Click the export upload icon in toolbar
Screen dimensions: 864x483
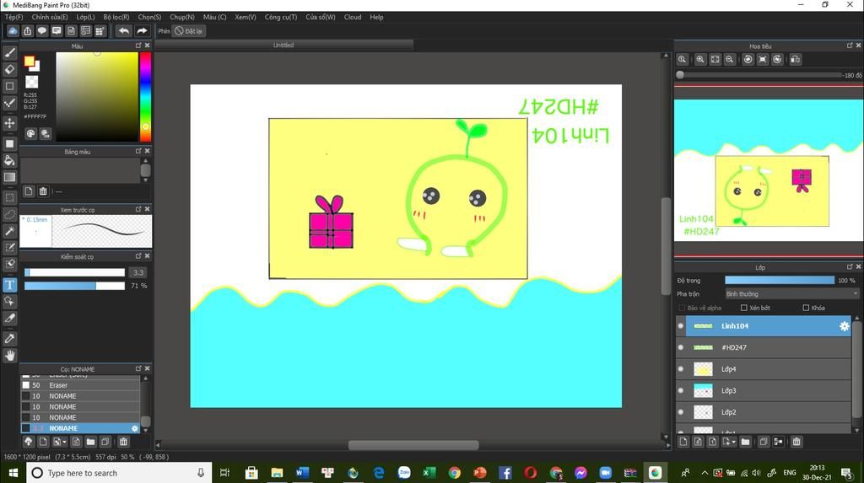click(x=28, y=31)
